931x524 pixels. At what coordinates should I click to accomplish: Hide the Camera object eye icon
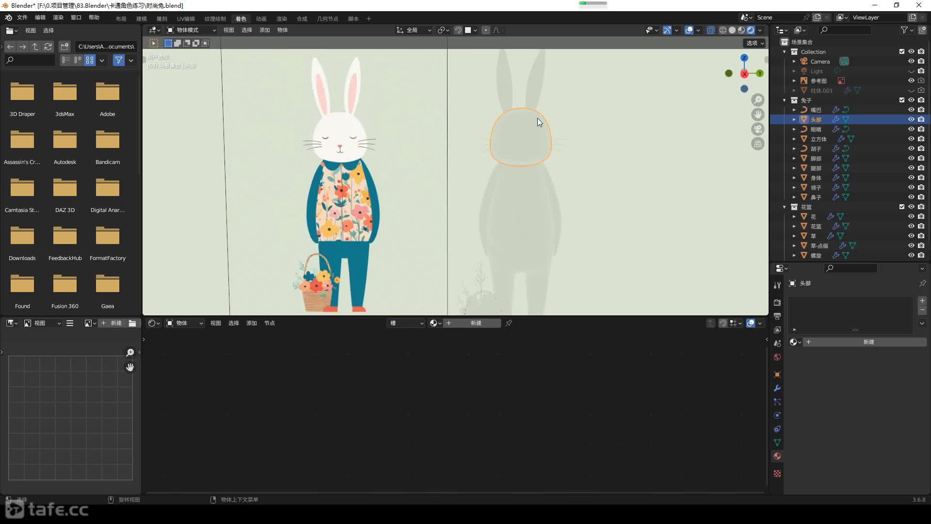[x=911, y=61]
